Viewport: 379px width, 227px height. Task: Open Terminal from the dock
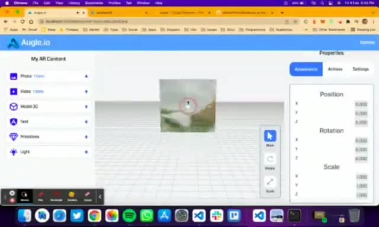point(294,215)
